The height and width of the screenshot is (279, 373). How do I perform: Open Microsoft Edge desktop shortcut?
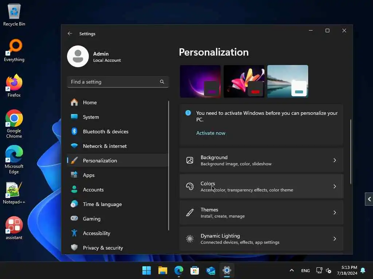click(14, 159)
